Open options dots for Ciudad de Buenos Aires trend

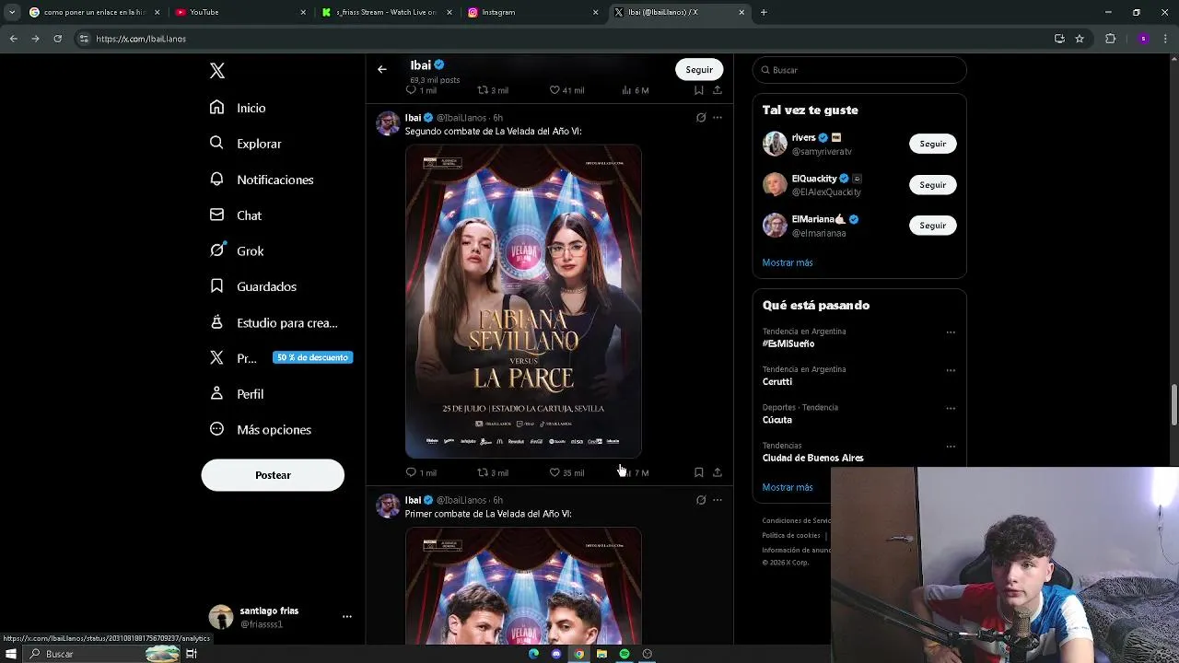click(x=951, y=447)
